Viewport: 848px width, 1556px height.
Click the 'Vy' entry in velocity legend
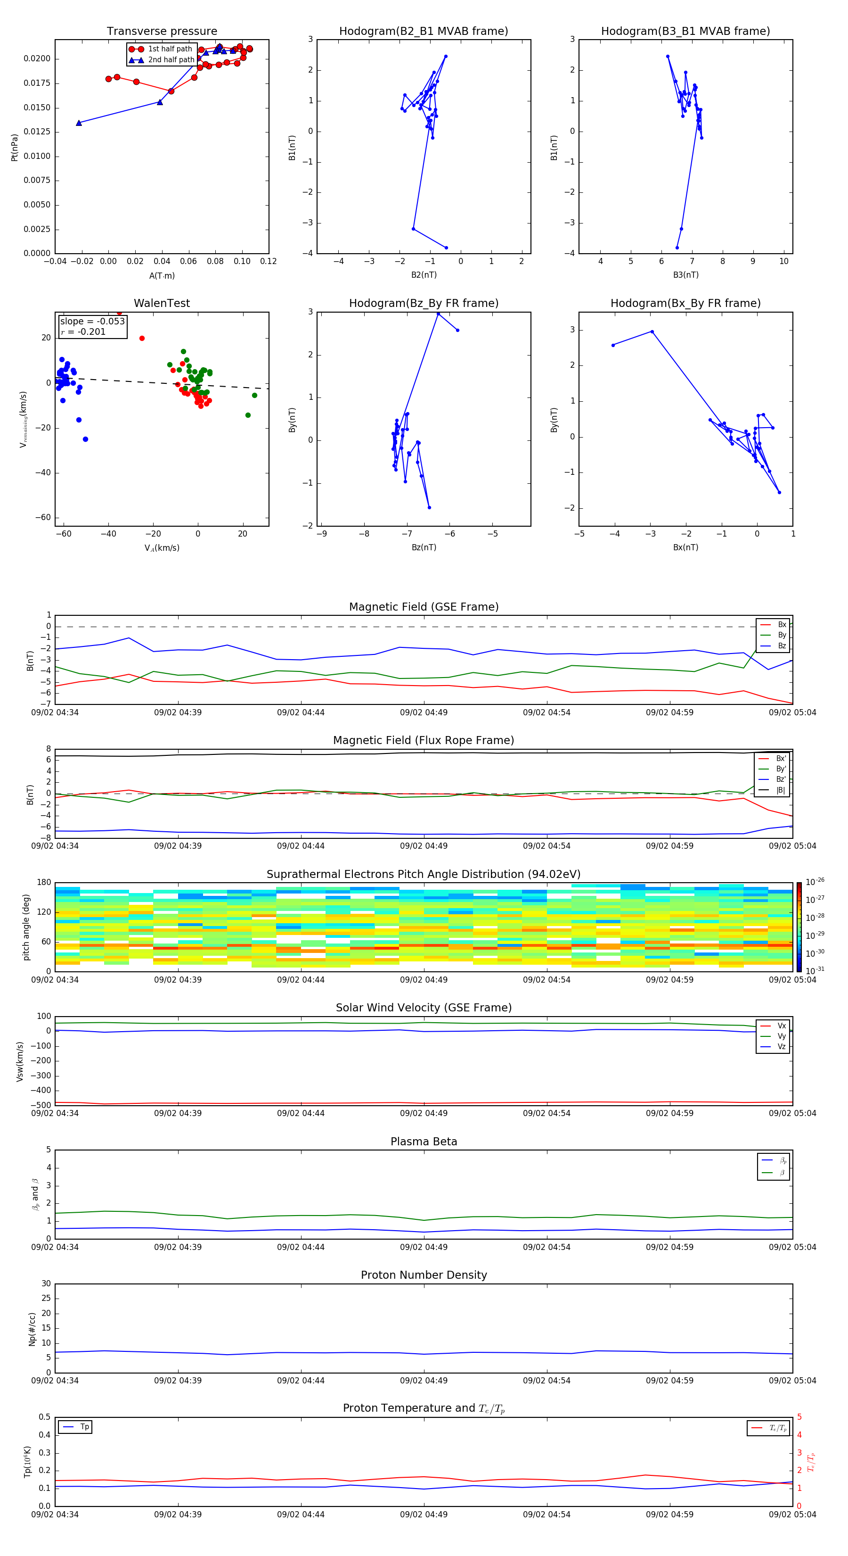[773, 1036]
